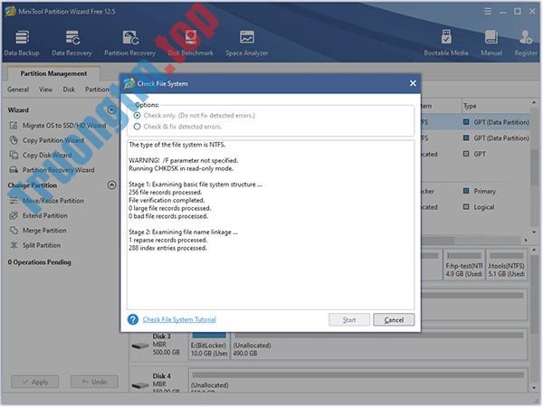Open the Data Backup tool

click(x=22, y=43)
